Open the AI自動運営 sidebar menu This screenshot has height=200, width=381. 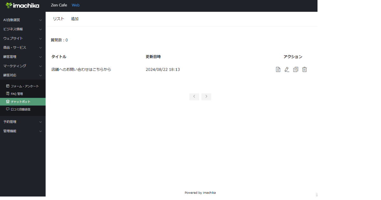[23, 20]
